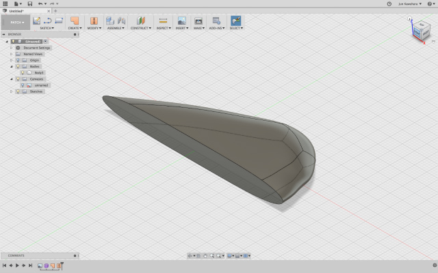Toggle visibility bulb of Canvases folder
Viewport: 438px width, 273px height.
(x=18, y=79)
